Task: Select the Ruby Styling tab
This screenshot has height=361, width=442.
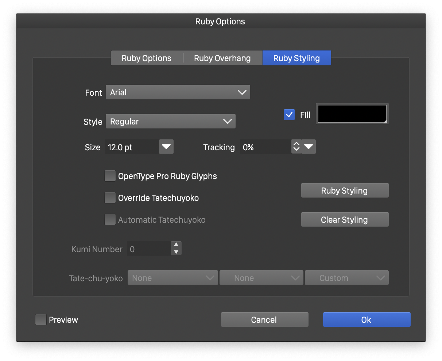Action: (296, 58)
